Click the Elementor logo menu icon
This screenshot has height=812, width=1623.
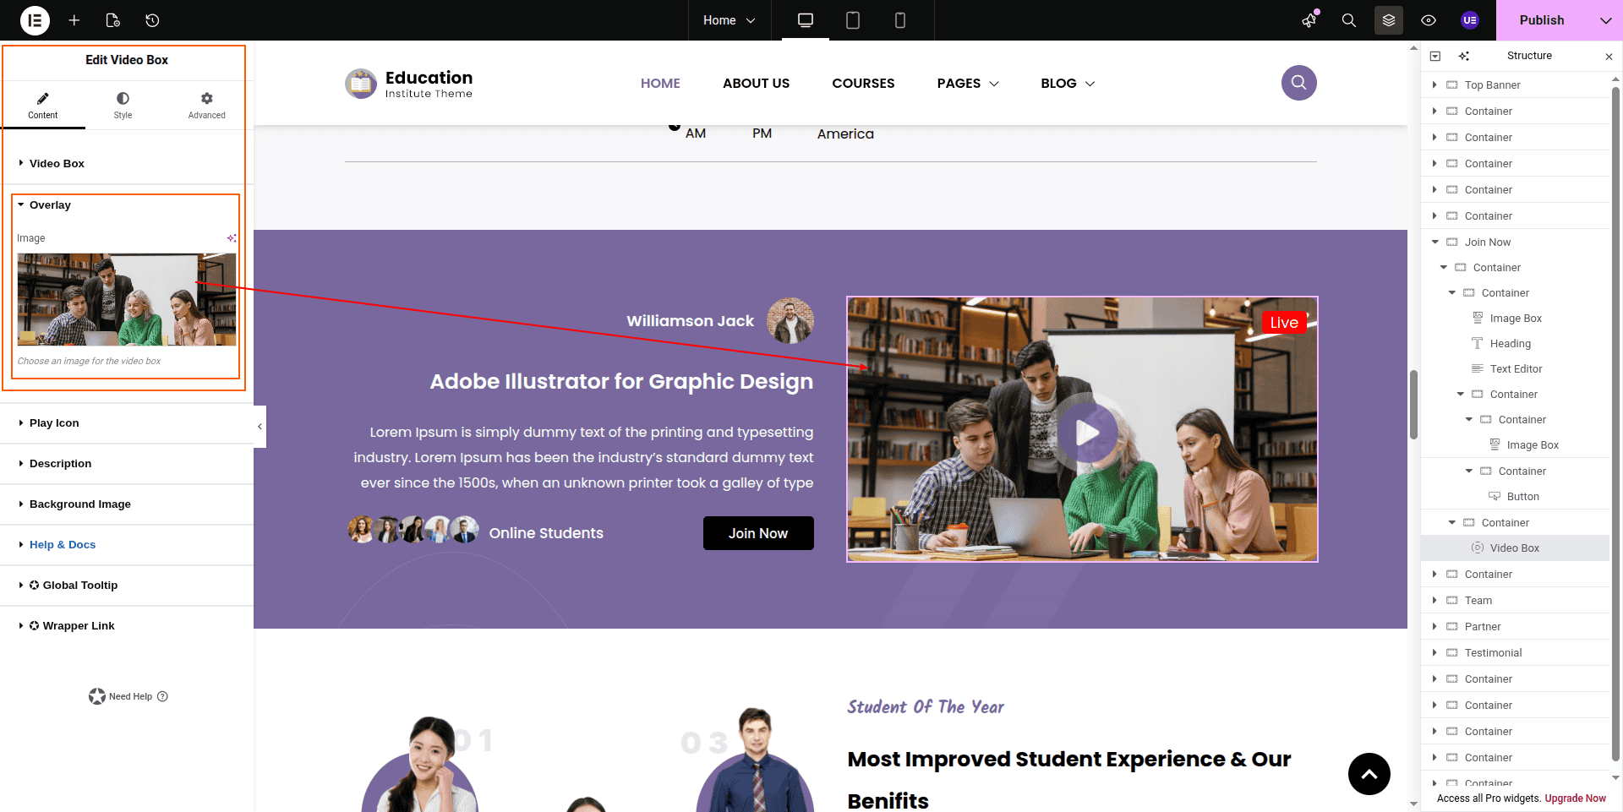click(35, 20)
